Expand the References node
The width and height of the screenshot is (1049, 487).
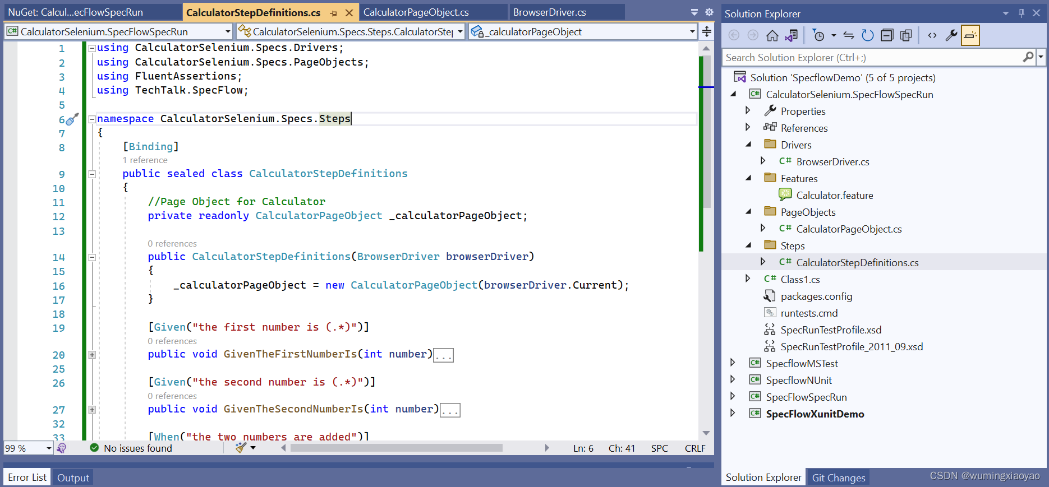click(748, 127)
